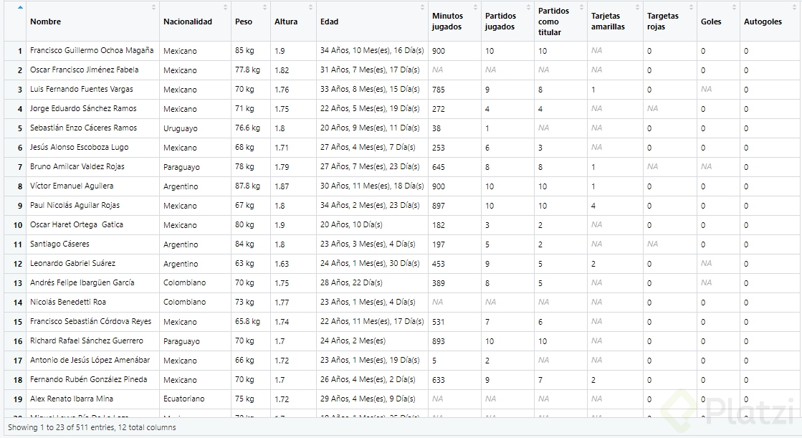The width and height of the screenshot is (802, 438).
Task: Click sort arrows in the Goles column
Action: coord(734,7)
